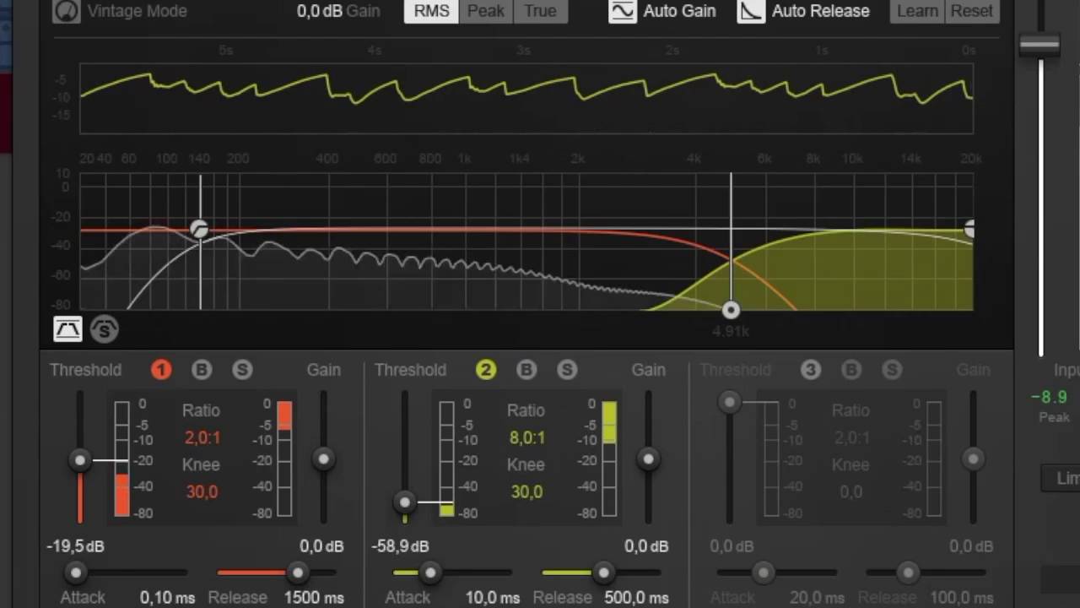Click the round S sidechain icon below the graph
This screenshot has width=1080, height=608.
[105, 329]
